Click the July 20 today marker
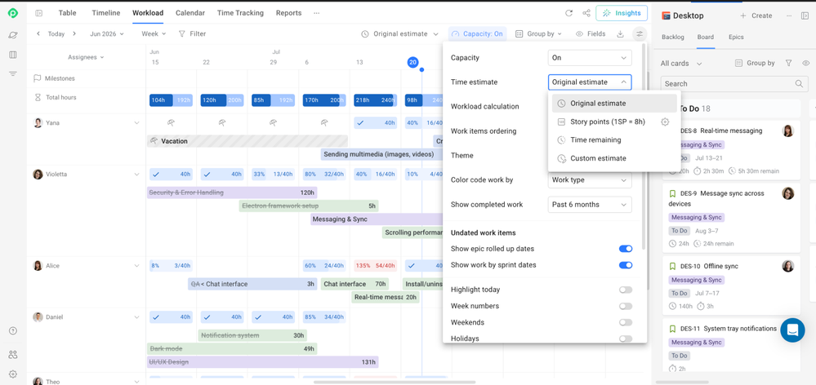The image size is (816, 385). (x=412, y=62)
